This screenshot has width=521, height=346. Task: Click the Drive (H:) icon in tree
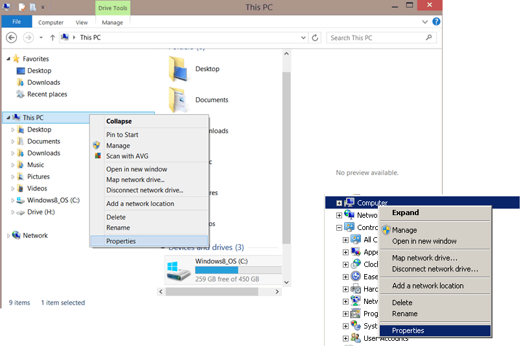tap(21, 213)
